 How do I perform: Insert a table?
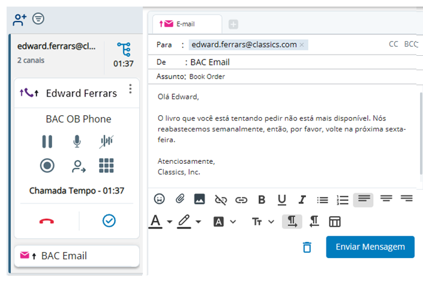[335, 222]
